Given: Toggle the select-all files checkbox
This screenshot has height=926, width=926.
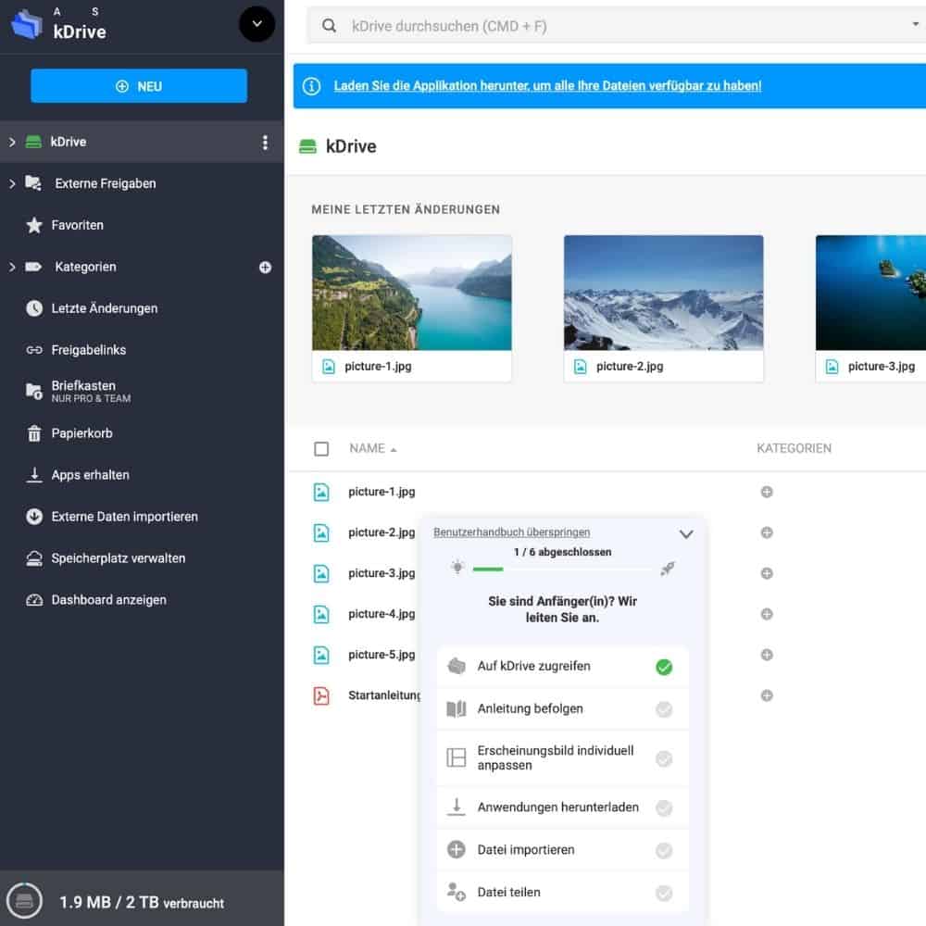Looking at the screenshot, I should click(321, 449).
